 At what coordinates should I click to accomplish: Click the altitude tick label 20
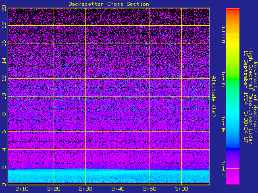4,8
